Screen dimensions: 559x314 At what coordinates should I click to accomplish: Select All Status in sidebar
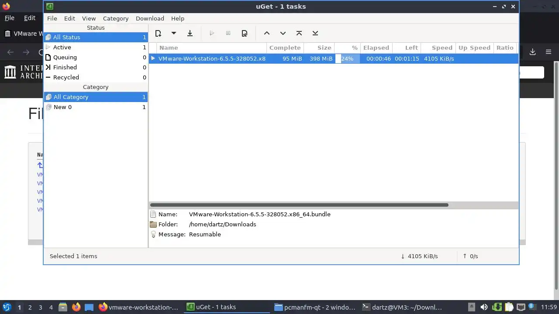coord(96,37)
